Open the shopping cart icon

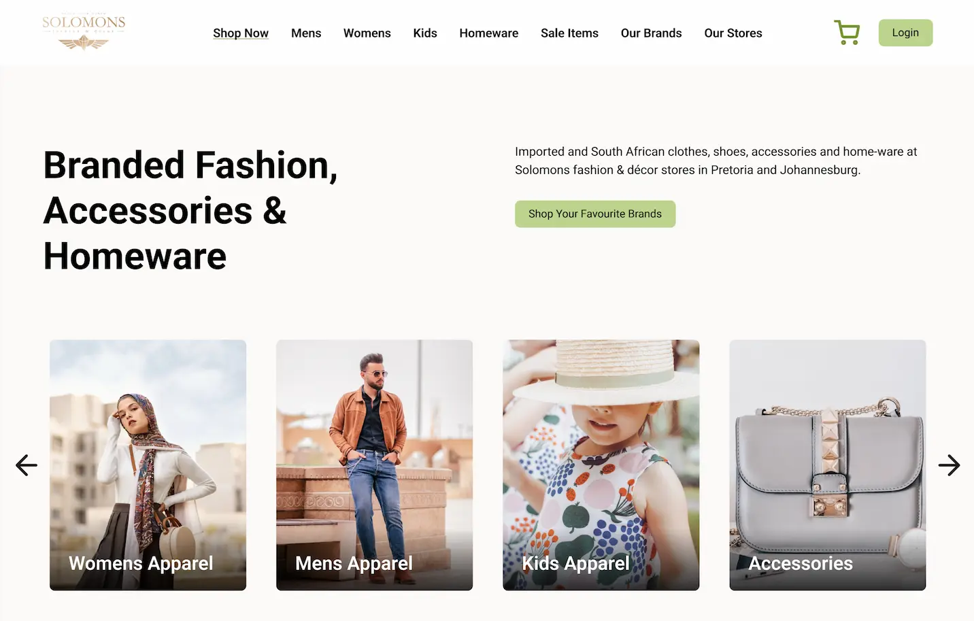click(x=847, y=33)
